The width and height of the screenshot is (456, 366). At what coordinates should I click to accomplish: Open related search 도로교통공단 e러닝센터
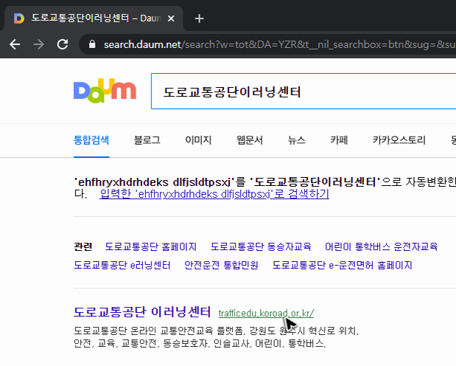[x=122, y=265]
